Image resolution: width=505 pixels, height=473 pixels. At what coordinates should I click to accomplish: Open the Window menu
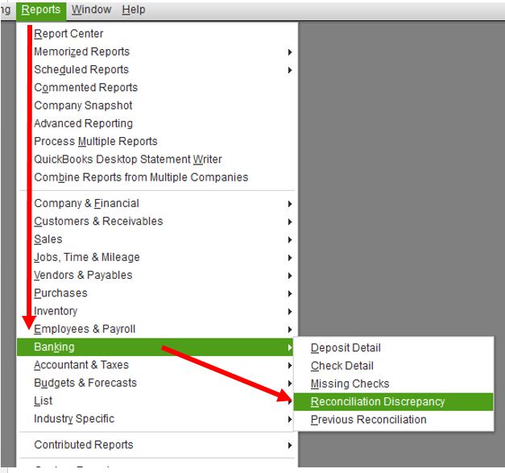pos(91,10)
